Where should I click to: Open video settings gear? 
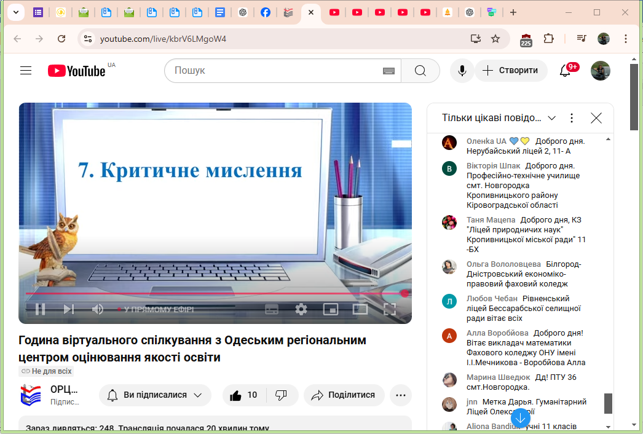click(x=301, y=309)
